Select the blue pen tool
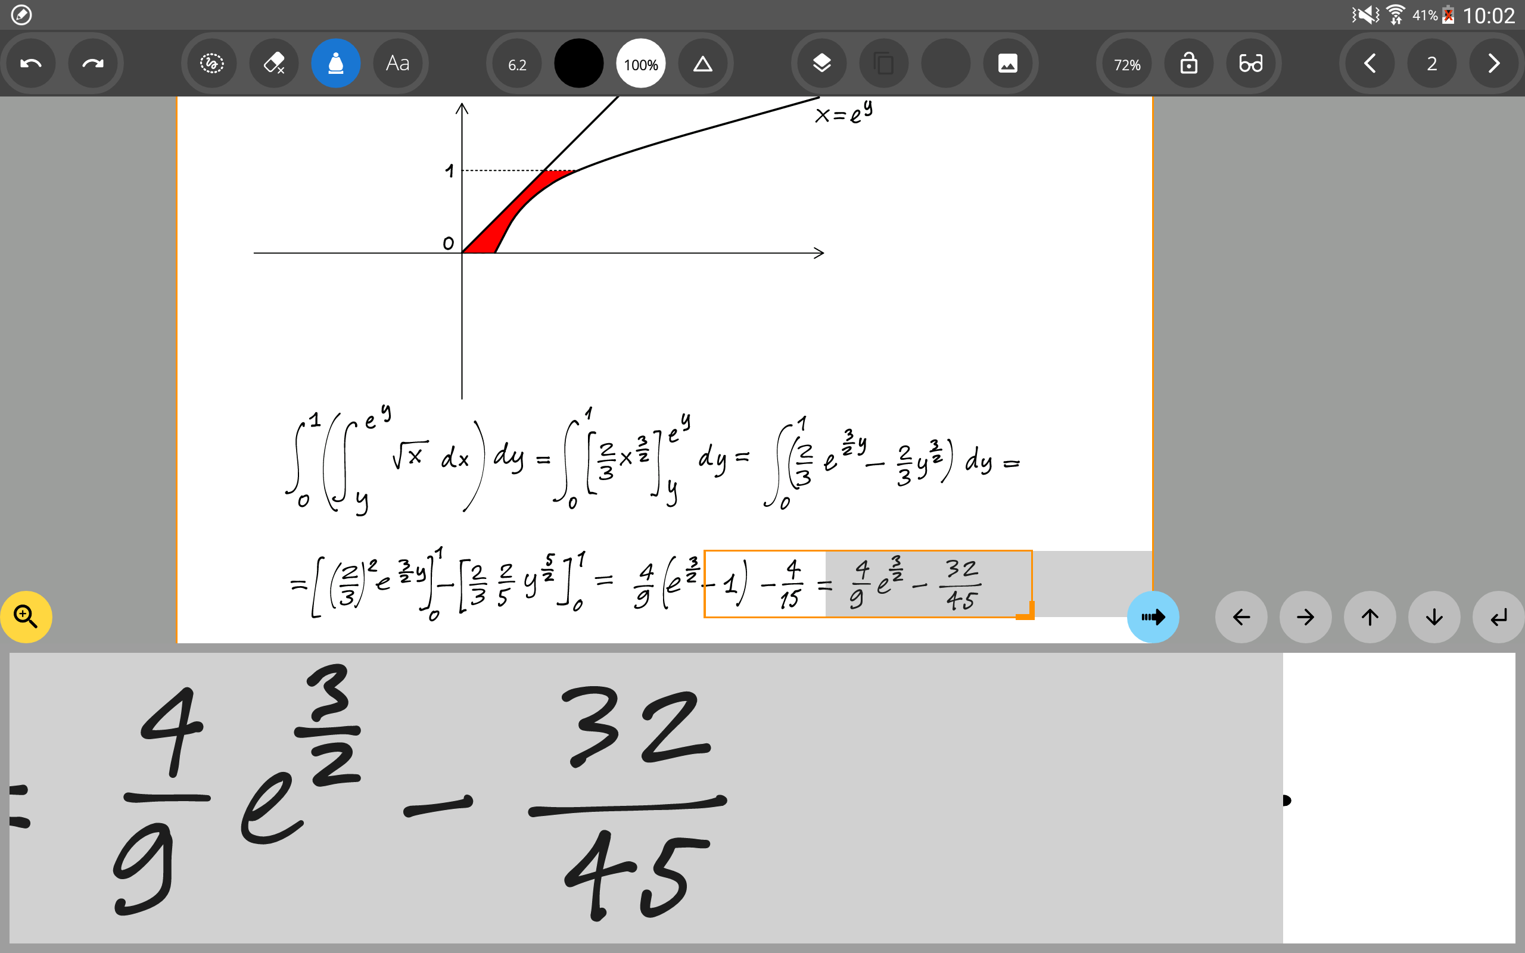1525x953 pixels. pos(336,64)
